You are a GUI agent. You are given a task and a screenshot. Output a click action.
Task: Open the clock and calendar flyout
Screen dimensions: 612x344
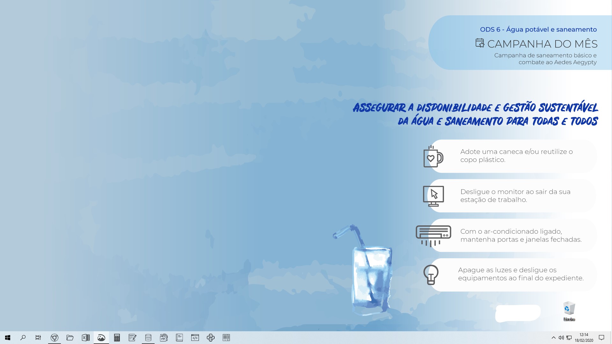pyautogui.click(x=584, y=338)
